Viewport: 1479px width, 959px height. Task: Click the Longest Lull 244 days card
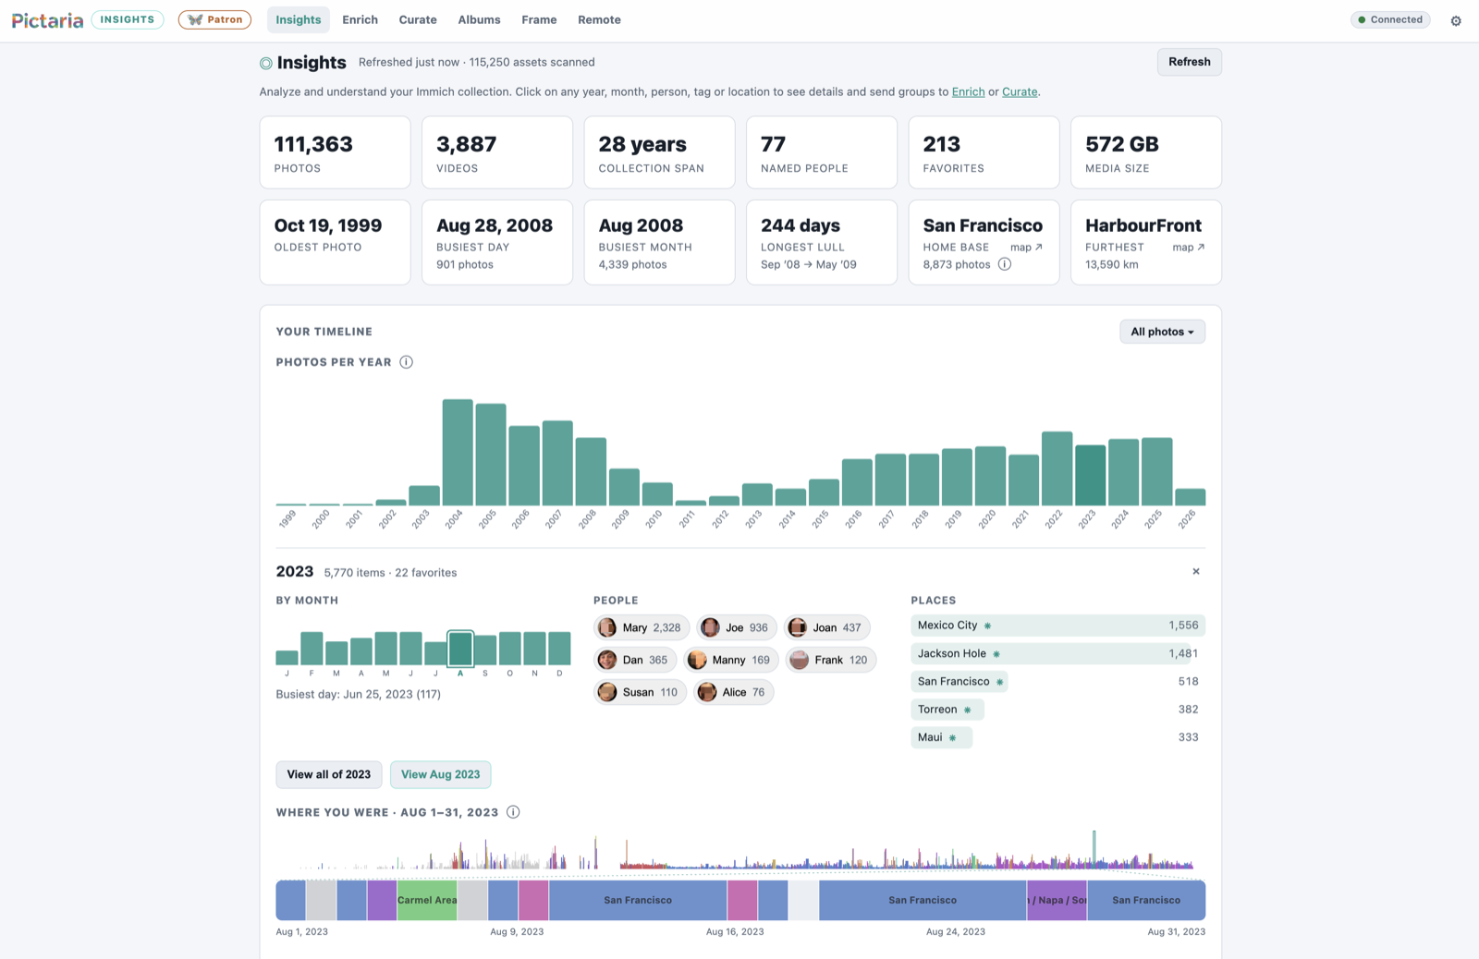click(822, 242)
